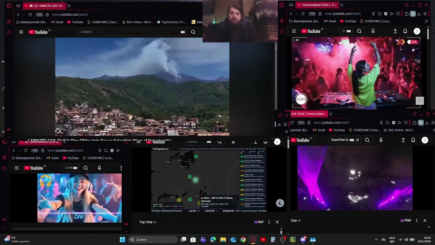Toggle bookmark heart in top-right Tomorrowland 2026 window

pos(398,14)
